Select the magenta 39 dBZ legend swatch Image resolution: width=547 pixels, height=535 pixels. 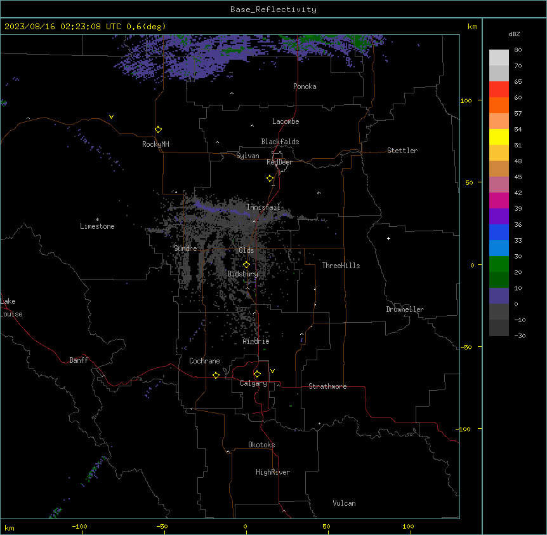[499, 200]
